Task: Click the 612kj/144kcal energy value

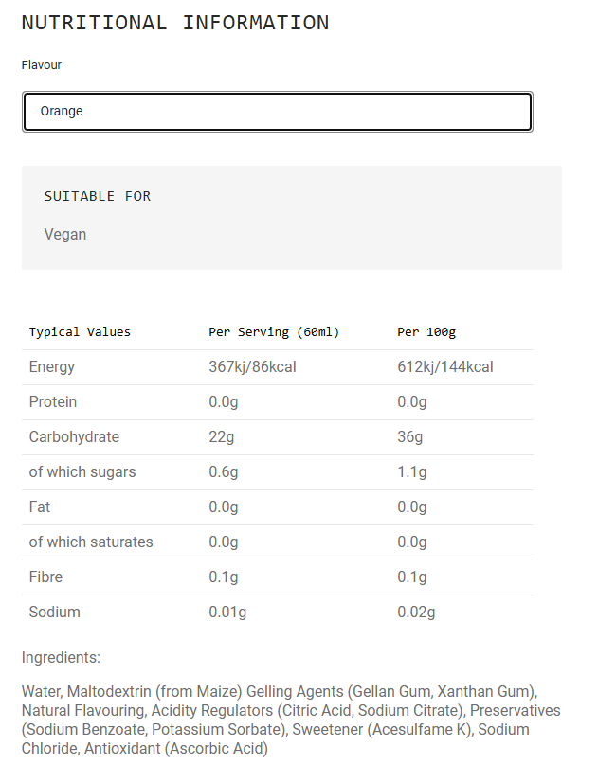Action: point(444,366)
